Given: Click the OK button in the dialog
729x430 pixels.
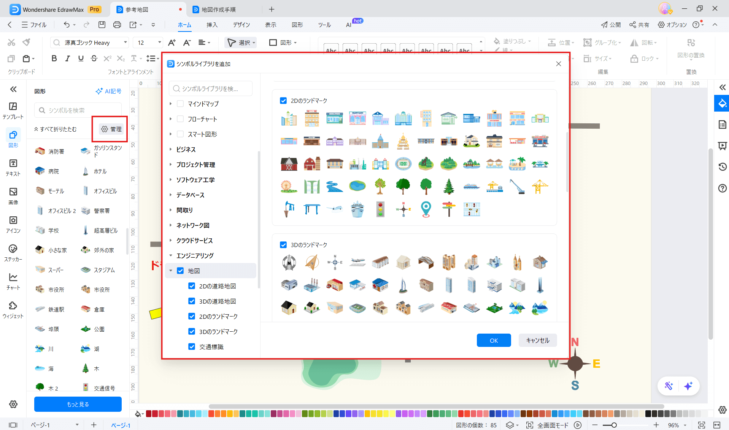Looking at the screenshot, I should (494, 340).
